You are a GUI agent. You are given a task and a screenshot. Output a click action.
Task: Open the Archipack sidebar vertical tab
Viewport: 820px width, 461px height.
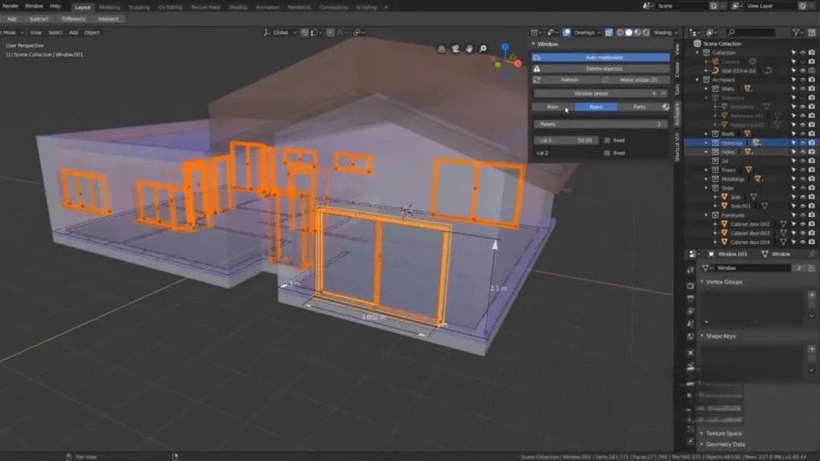coord(677,114)
